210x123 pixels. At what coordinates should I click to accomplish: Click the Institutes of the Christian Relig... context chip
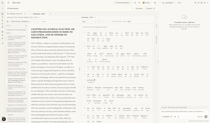pos(178,107)
